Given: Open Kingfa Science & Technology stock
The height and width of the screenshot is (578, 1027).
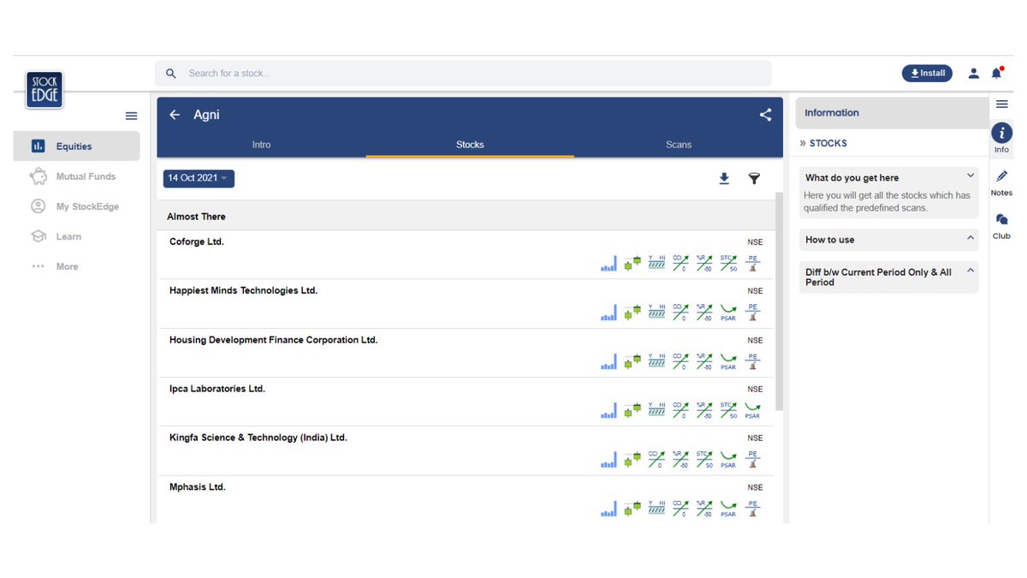Looking at the screenshot, I should pos(258,438).
